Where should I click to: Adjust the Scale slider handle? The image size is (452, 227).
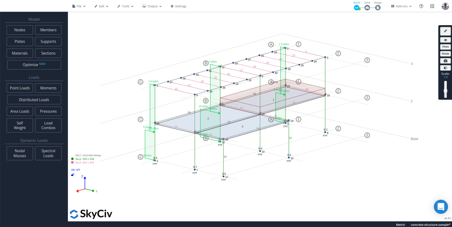(445, 91)
